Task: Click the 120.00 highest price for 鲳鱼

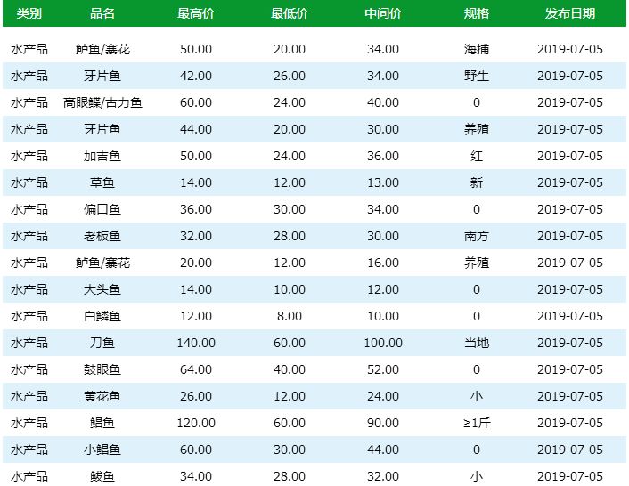Action: click(x=196, y=423)
